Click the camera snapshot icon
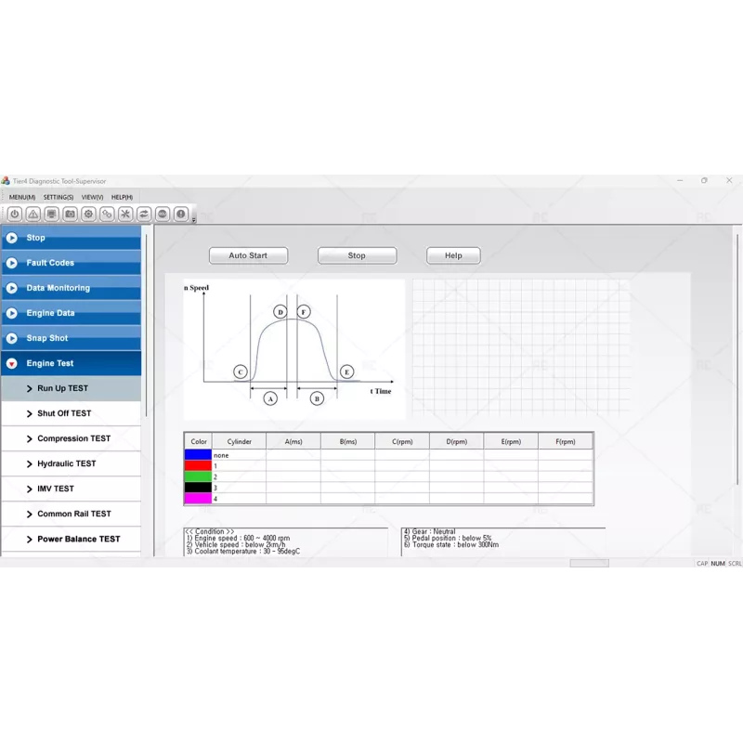Viewport: 743px width, 743px height. [70, 214]
